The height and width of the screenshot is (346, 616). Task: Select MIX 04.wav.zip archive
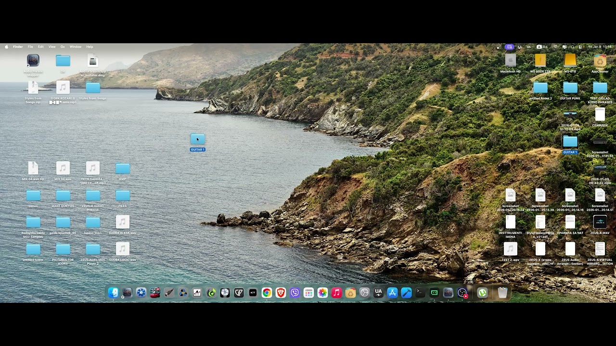(x=33, y=168)
